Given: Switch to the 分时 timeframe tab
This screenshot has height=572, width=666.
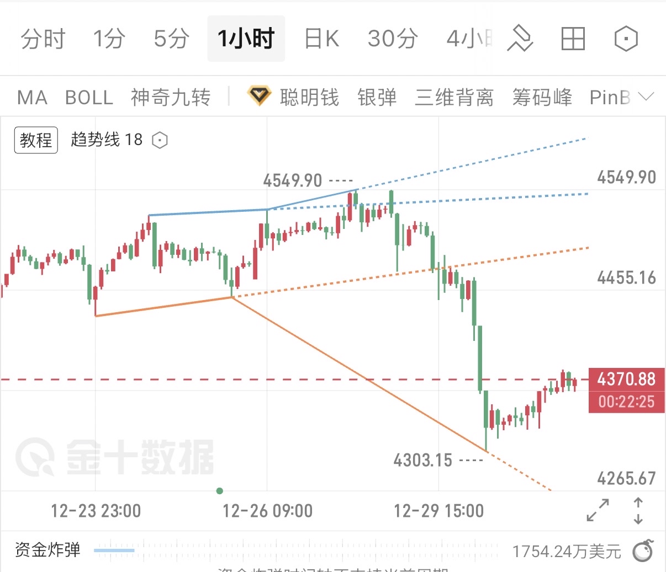Looking at the screenshot, I should (x=43, y=39).
